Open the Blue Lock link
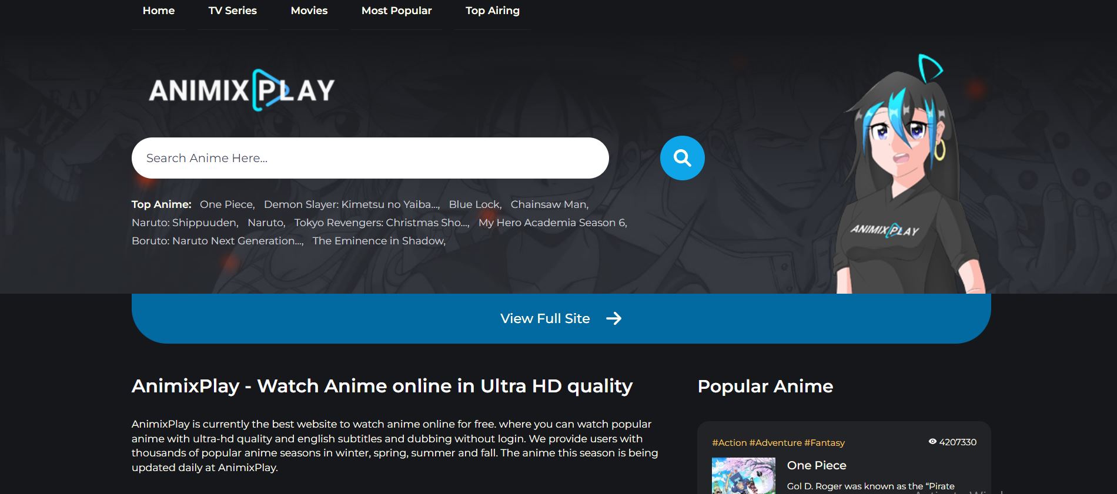 click(475, 204)
